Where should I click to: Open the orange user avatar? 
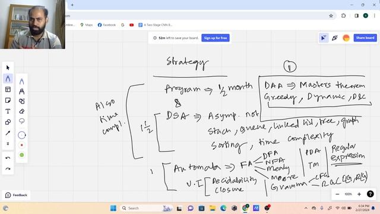[x=346, y=38]
